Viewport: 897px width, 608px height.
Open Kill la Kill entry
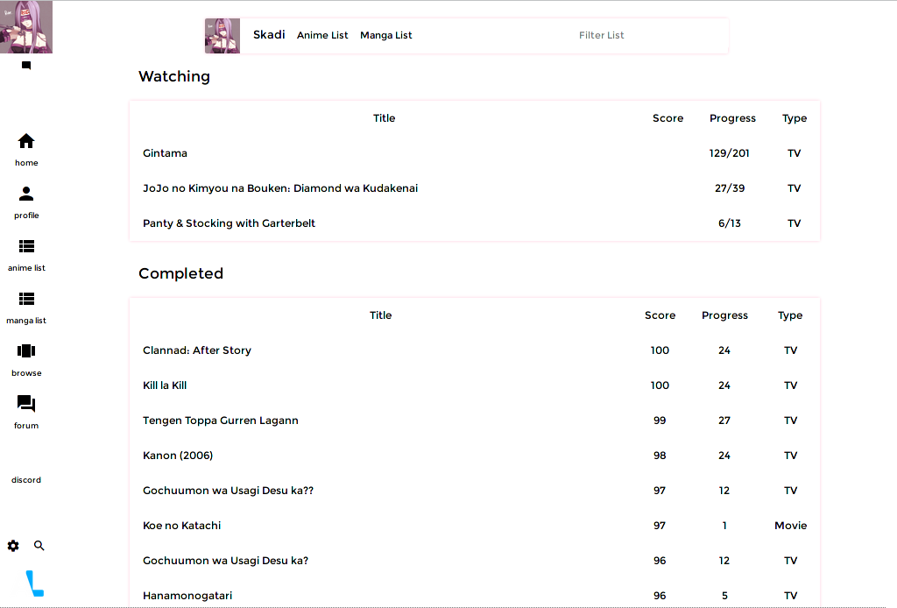(165, 385)
